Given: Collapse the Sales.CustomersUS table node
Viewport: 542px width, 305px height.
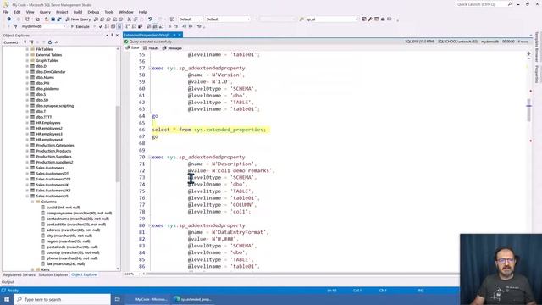Looking at the screenshot, I should click(27, 196).
